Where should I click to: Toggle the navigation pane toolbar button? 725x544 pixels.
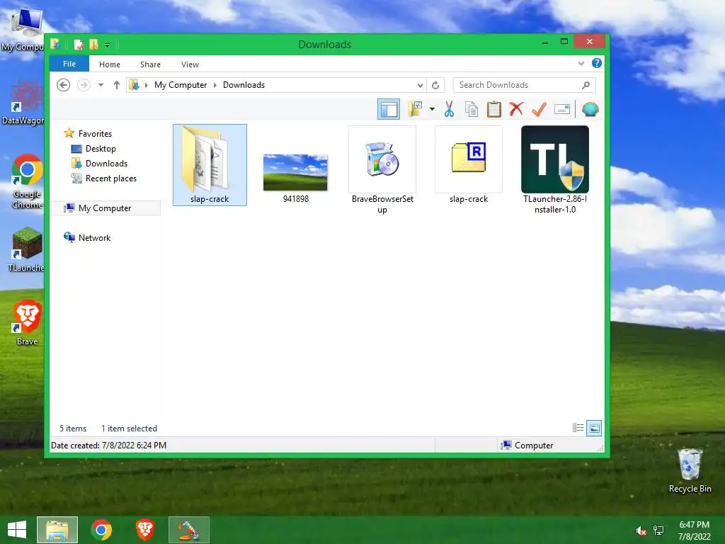pyautogui.click(x=389, y=110)
